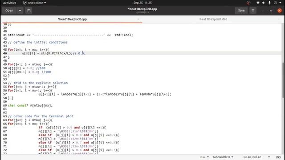Click the vertical scrollbar thumb
This screenshot has width=285, height=160.
[283, 80]
